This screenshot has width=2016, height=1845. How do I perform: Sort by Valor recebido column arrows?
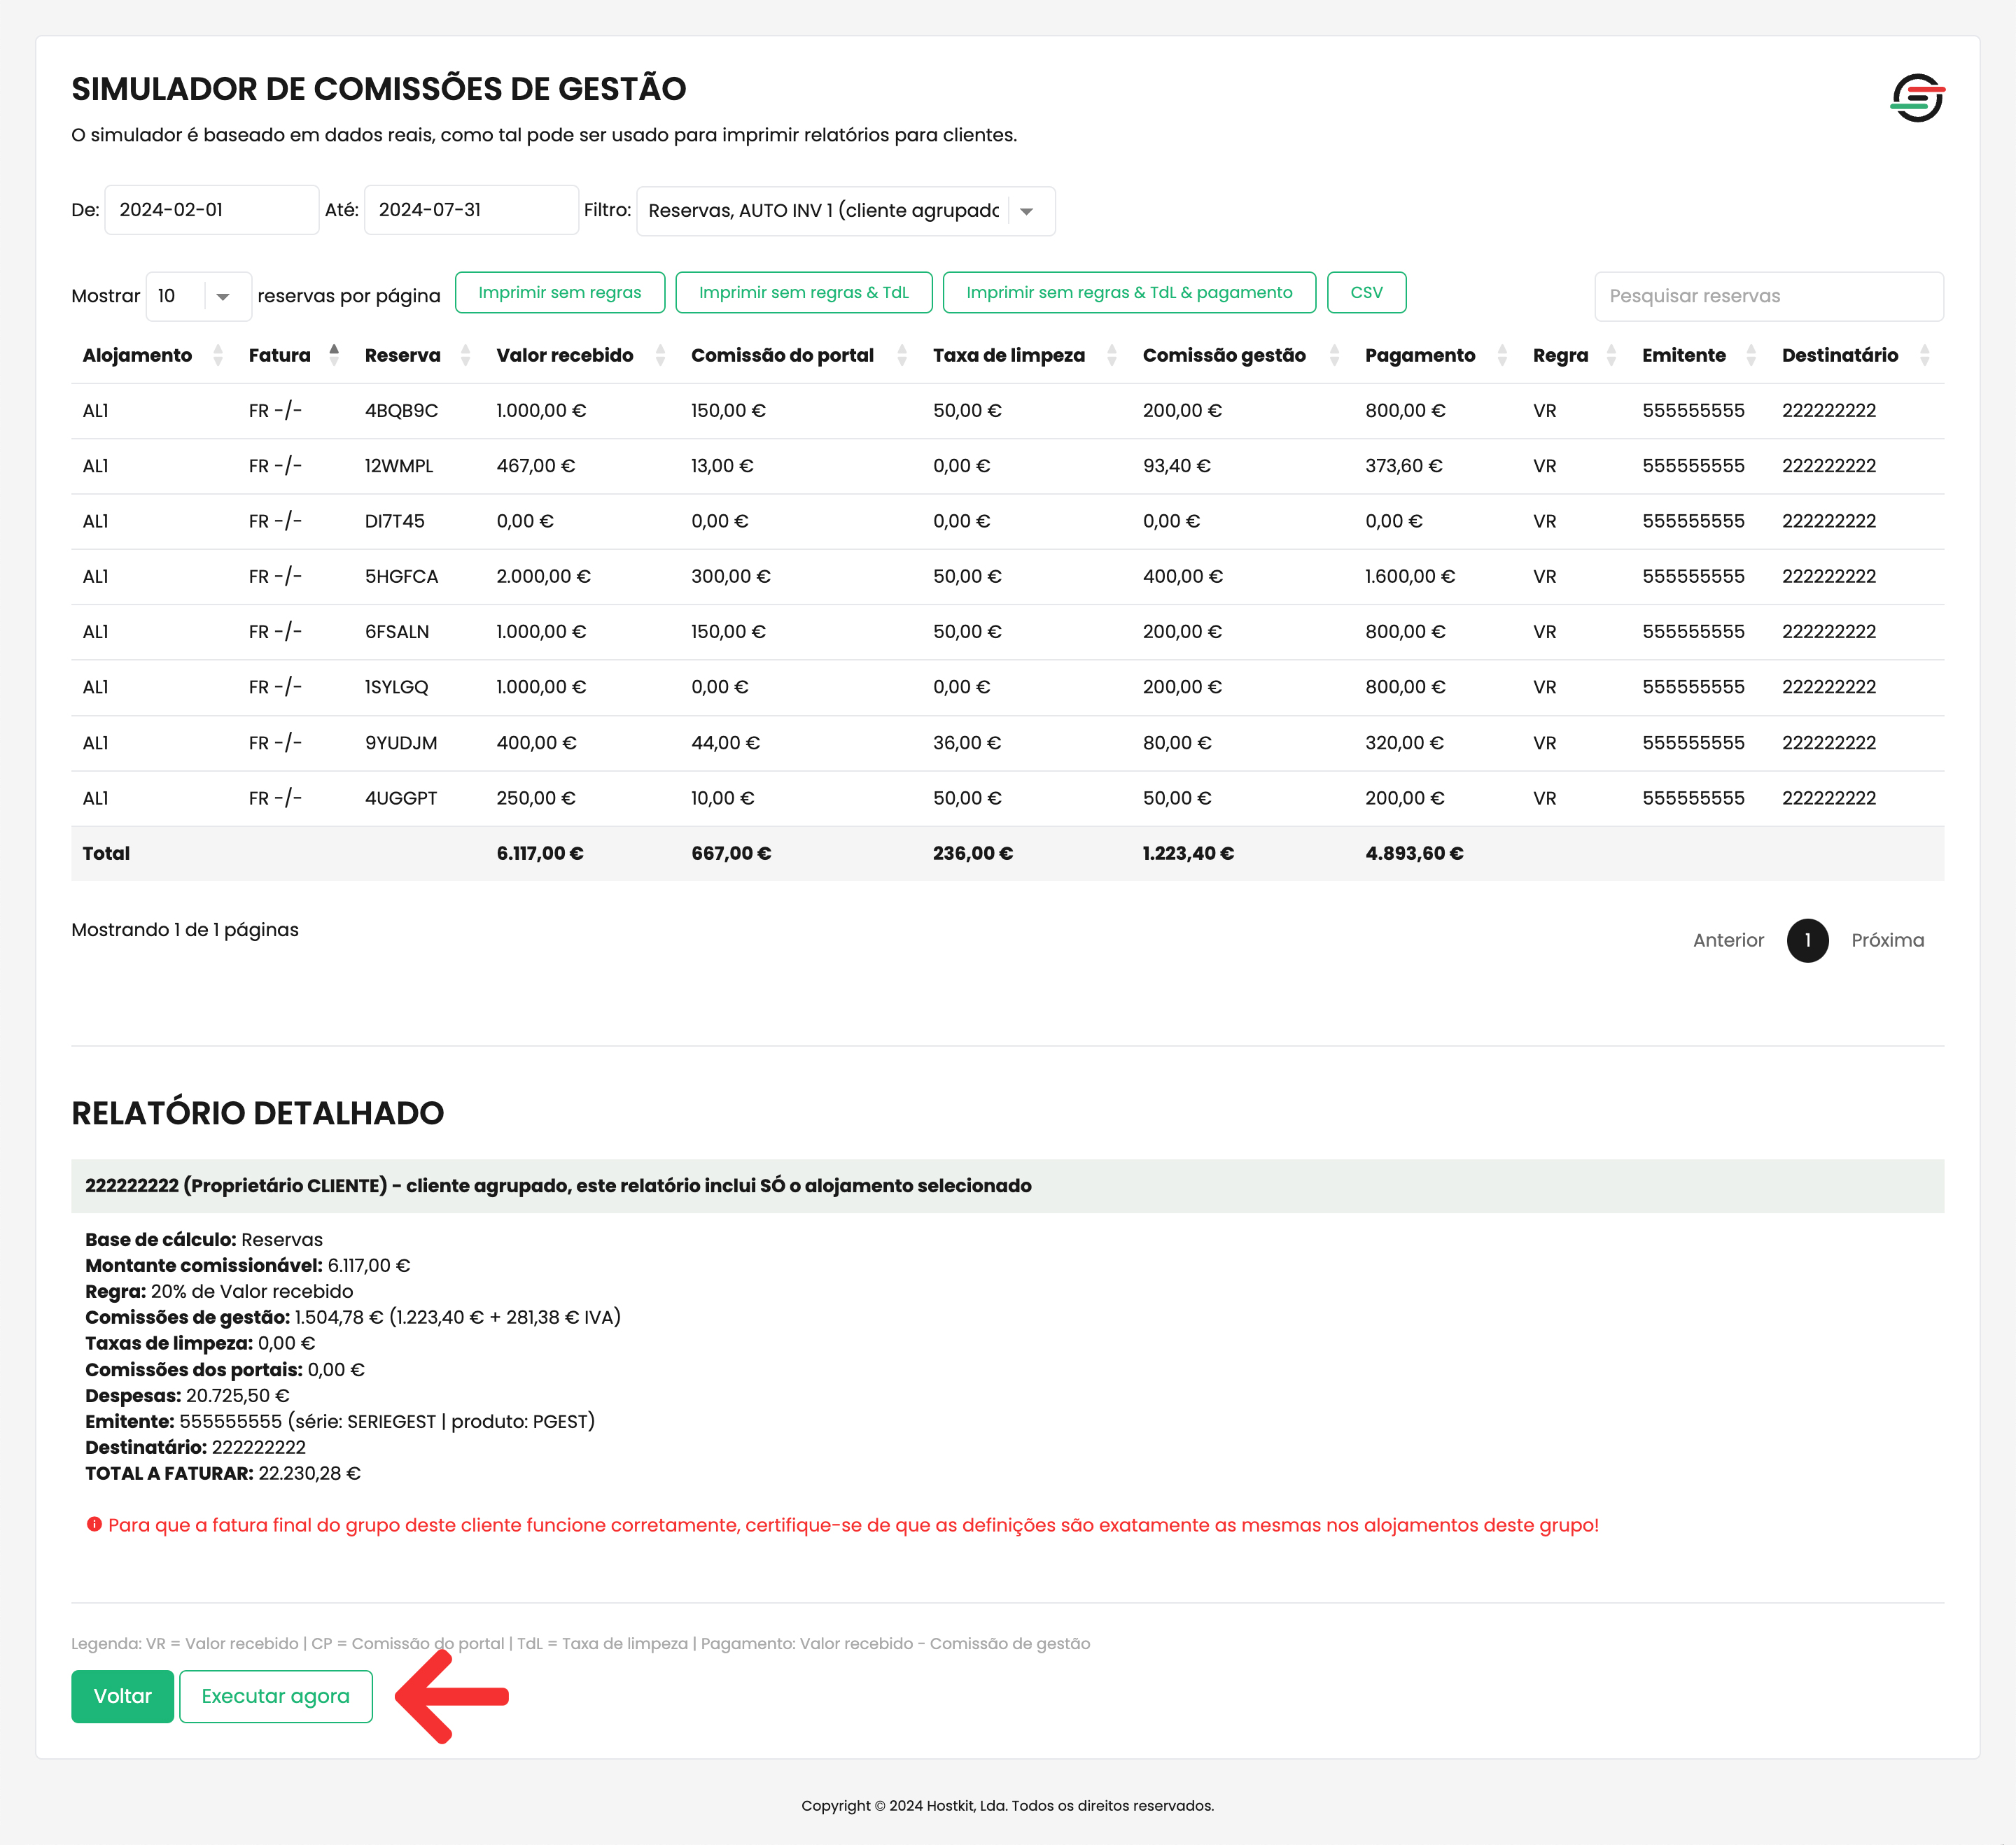pos(660,355)
